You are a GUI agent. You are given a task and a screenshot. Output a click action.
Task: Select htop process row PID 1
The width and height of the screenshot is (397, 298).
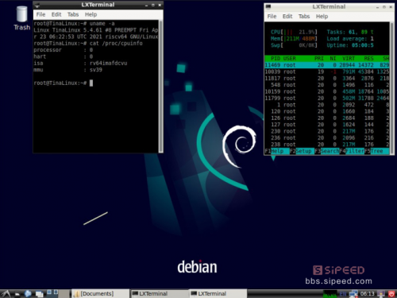tap(327, 105)
